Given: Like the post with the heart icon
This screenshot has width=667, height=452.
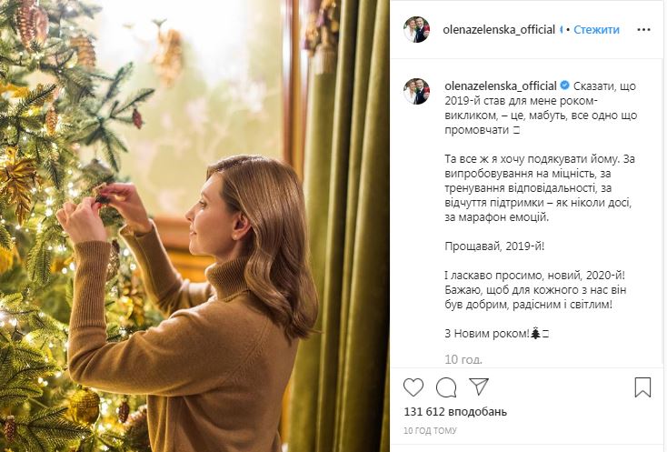Looking at the screenshot, I should pyautogui.click(x=413, y=387).
